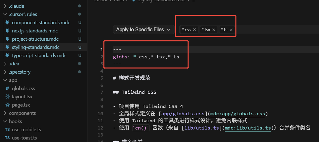Click line number 1 in gutter
This screenshot has height=142, width=319.
[x=101, y=50]
